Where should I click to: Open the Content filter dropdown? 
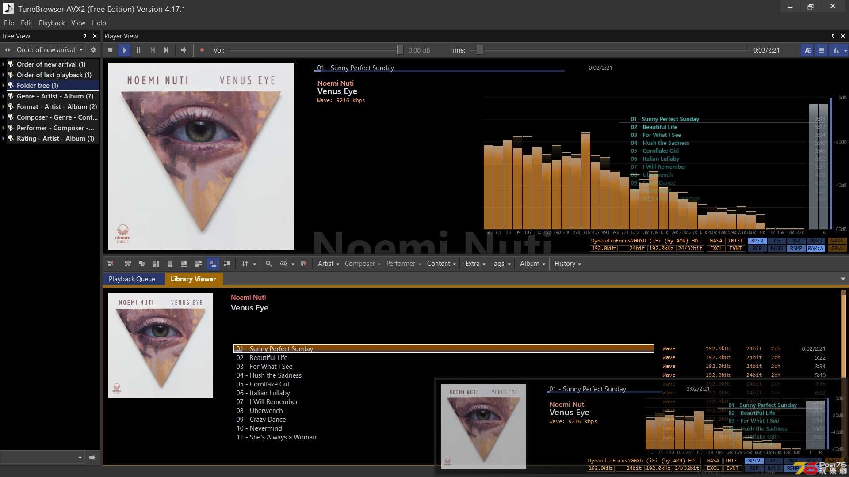tap(441, 264)
